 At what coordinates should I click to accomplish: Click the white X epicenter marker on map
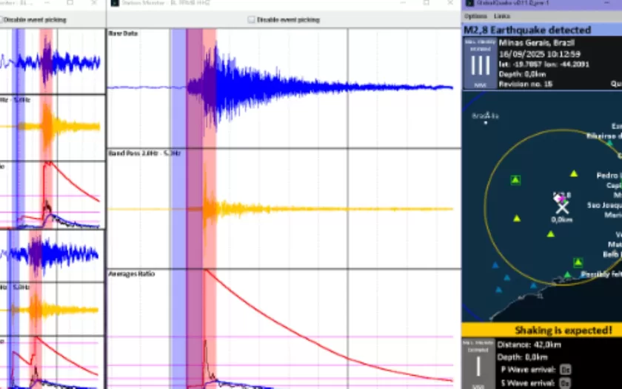[x=562, y=207]
